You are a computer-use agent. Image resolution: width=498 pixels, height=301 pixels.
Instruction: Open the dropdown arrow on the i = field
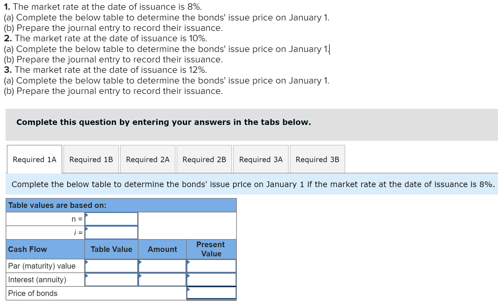click(86, 229)
